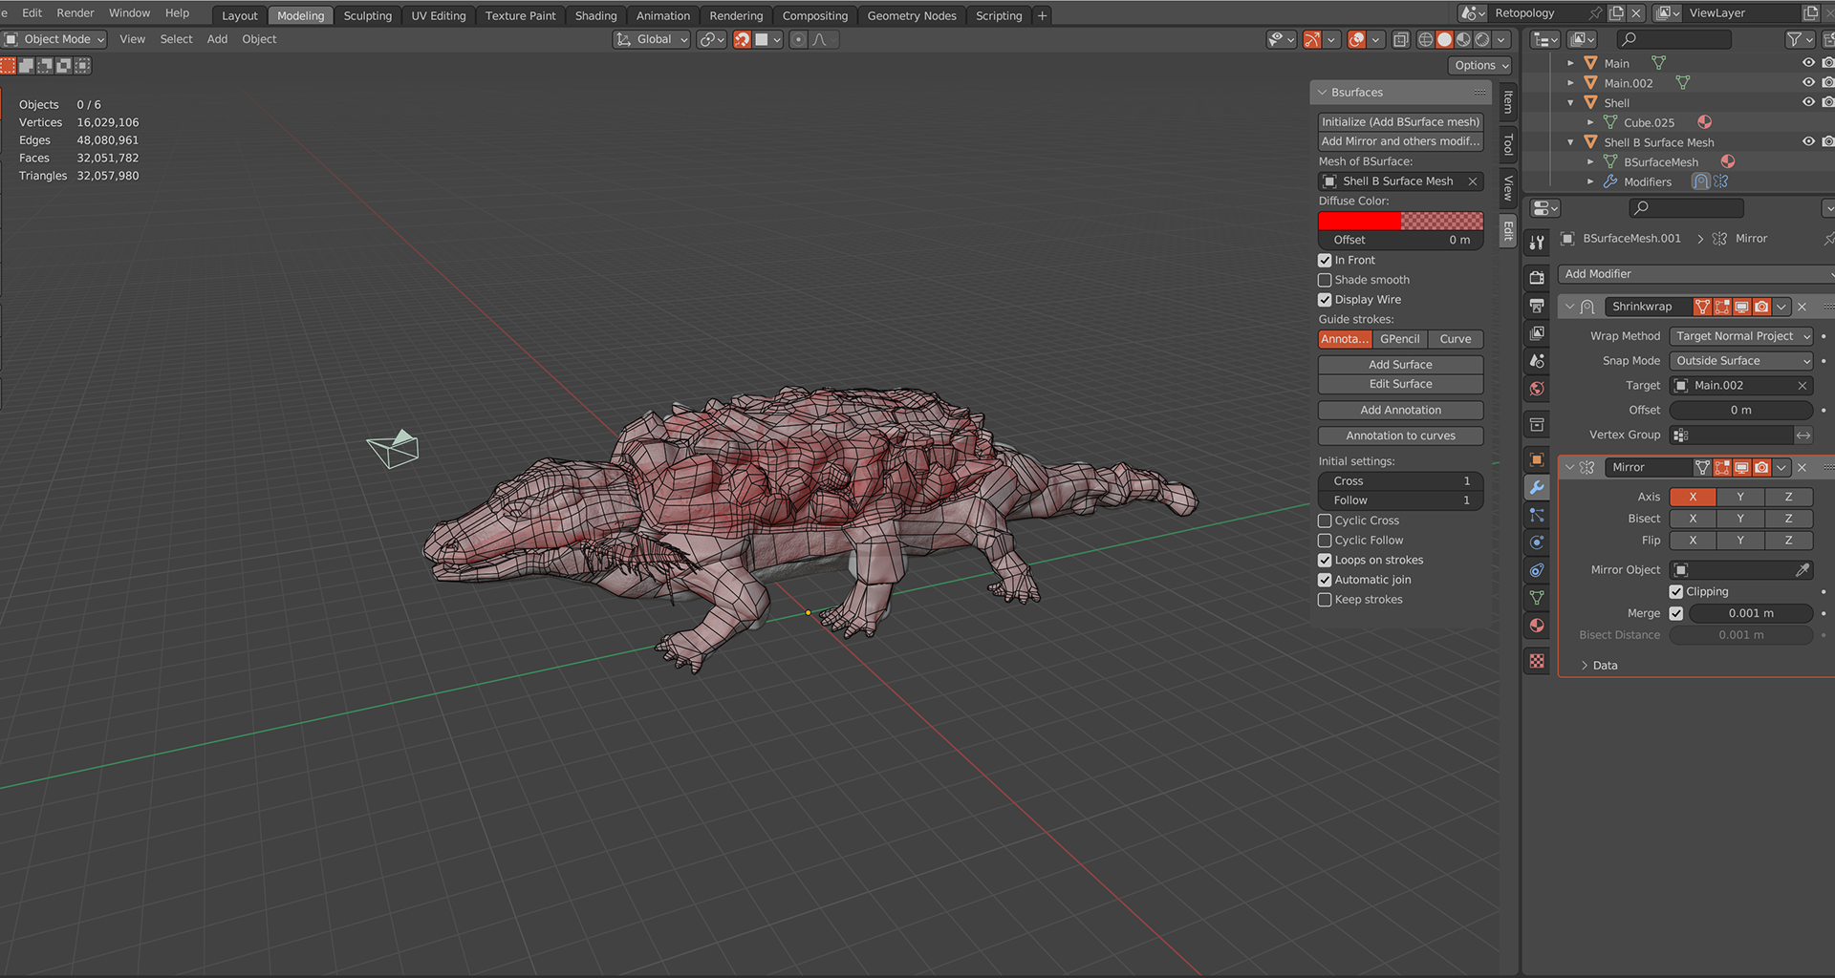Click the Edit Surface button
1835x978 pixels.
[1400, 384]
